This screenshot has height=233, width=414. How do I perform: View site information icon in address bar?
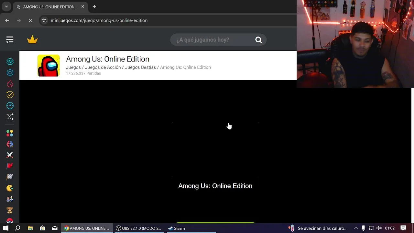tap(44, 20)
